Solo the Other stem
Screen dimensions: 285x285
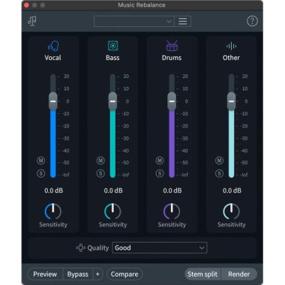tap(219, 173)
